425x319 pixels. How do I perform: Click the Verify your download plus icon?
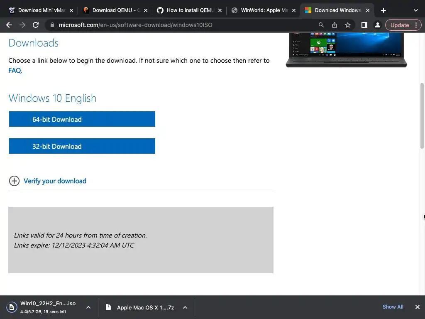click(x=14, y=181)
